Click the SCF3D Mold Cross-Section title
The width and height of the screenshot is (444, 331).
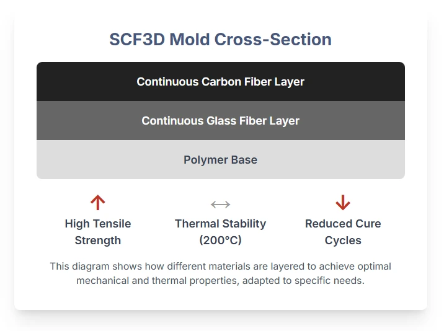(220, 39)
